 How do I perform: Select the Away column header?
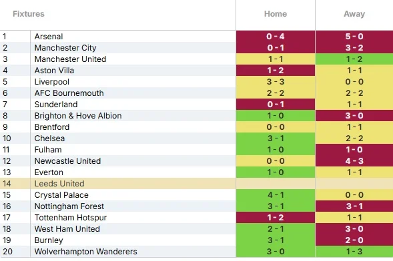pyautogui.click(x=354, y=14)
